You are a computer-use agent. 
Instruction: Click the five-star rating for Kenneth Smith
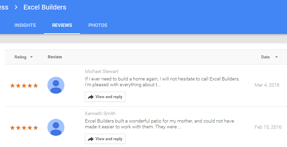point(24,128)
